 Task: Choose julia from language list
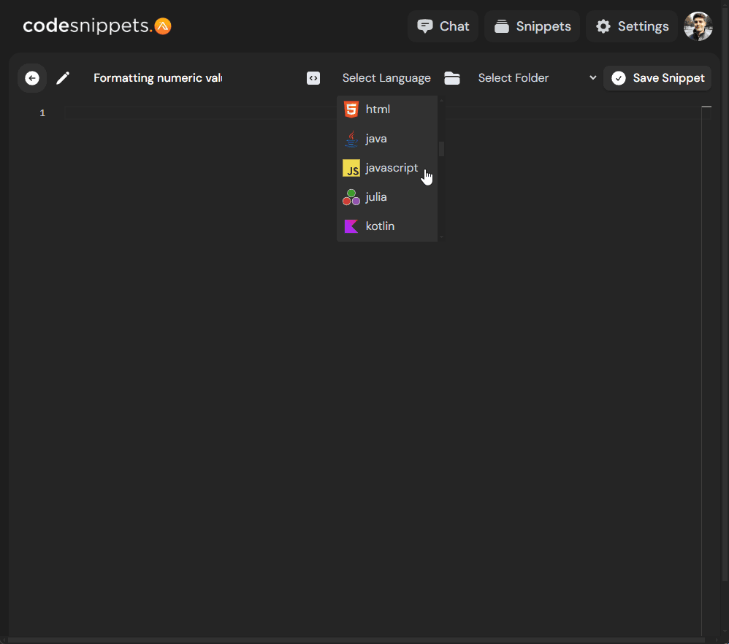click(x=387, y=197)
